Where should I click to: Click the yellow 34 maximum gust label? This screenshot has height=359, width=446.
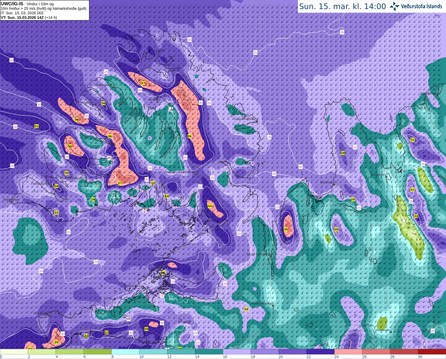point(209,206)
